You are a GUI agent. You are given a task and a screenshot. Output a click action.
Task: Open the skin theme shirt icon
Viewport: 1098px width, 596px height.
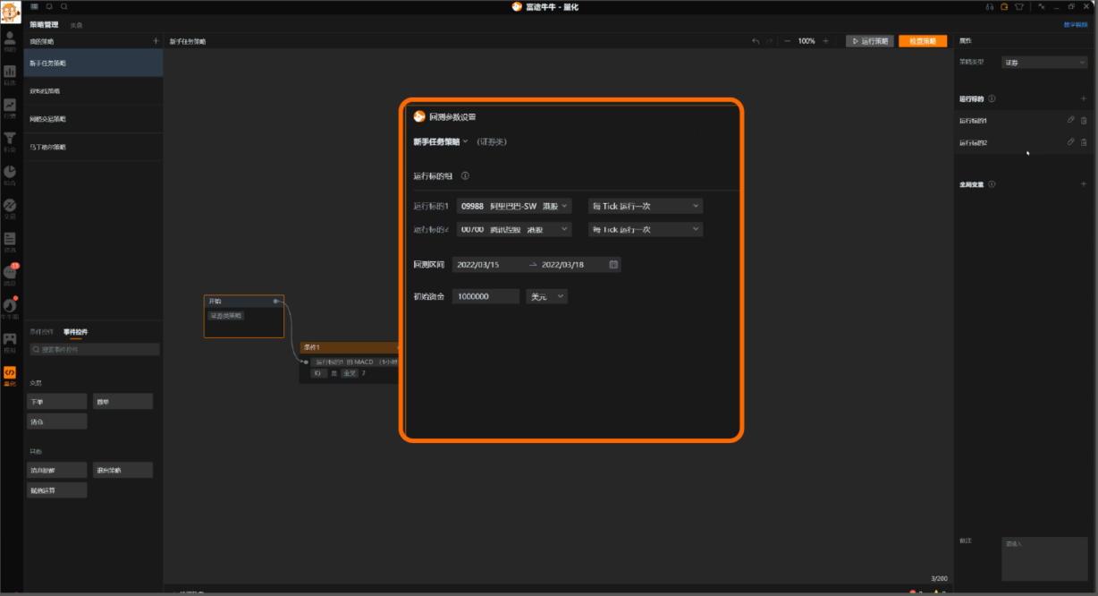point(1018,6)
